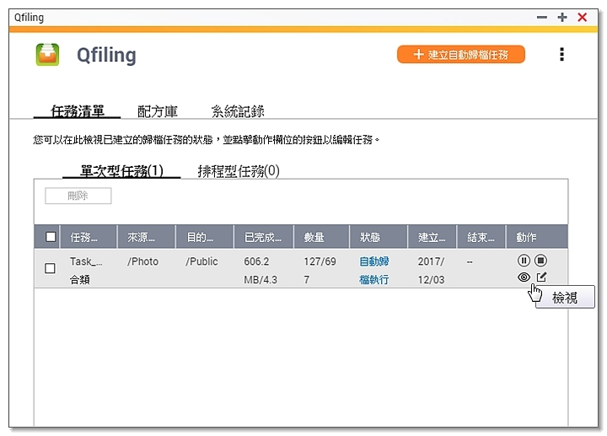Sort by 來源 source column header
The height and width of the screenshot is (436, 607).
[147, 237]
